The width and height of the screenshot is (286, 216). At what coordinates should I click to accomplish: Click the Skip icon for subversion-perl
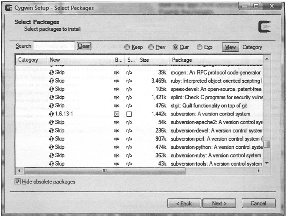(52, 139)
